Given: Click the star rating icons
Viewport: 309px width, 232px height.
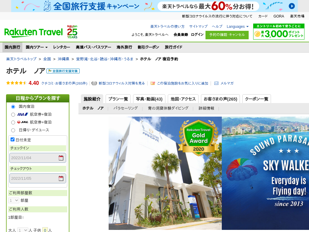Looking at the screenshot, I should 17,83.
